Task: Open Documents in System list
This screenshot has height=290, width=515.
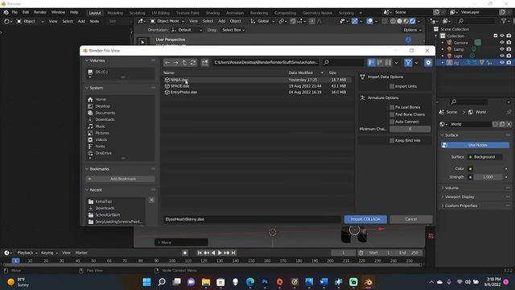Action: 105,113
